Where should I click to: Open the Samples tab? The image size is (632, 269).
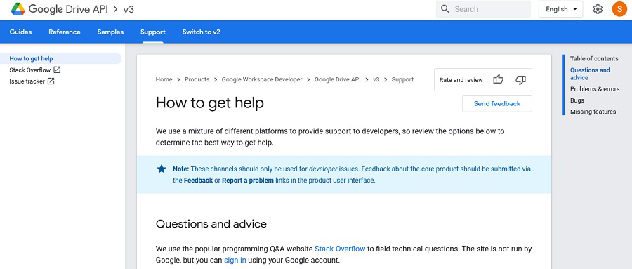click(110, 32)
